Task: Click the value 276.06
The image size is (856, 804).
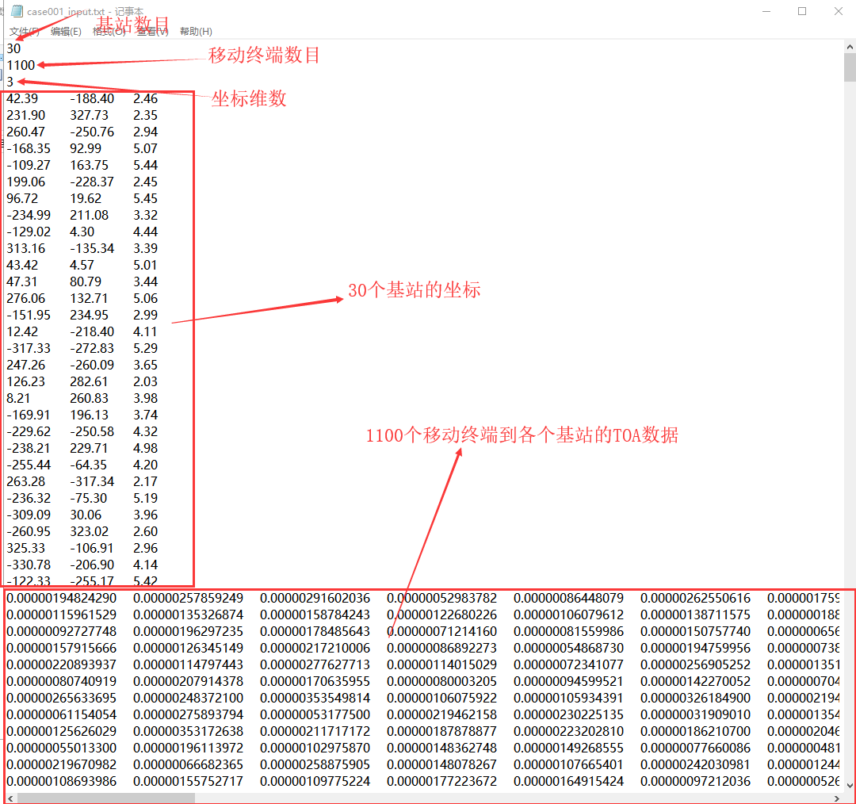Action: pyautogui.click(x=25, y=299)
